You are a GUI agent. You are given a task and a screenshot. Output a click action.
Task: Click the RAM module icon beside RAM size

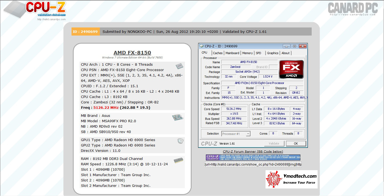click(178, 160)
